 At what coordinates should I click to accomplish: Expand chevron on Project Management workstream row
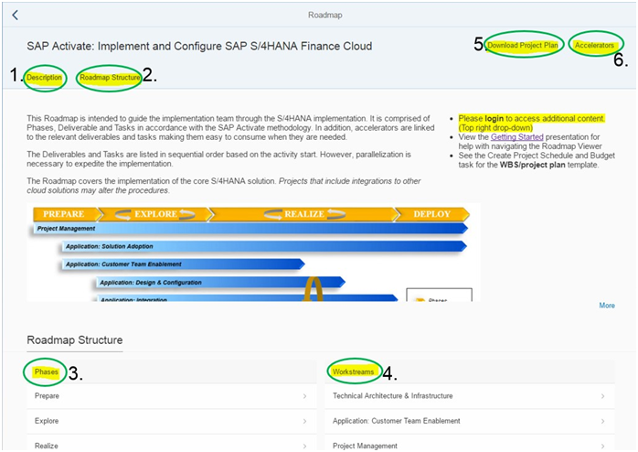(602, 447)
